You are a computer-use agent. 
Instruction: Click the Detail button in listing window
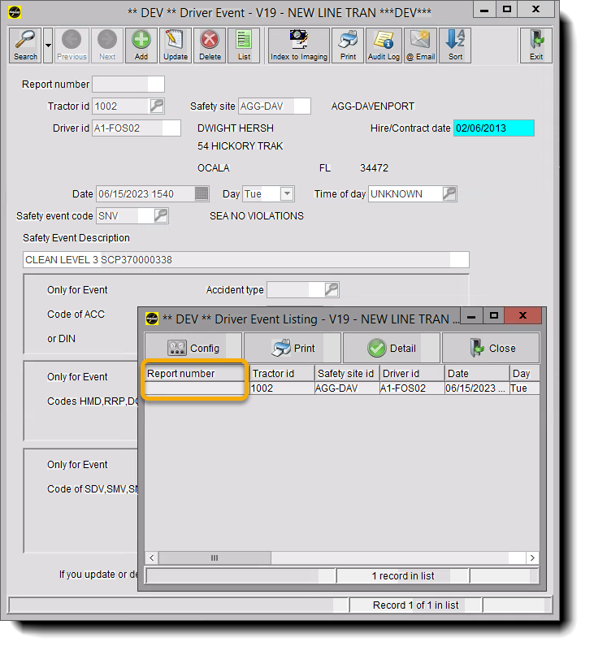pos(392,348)
